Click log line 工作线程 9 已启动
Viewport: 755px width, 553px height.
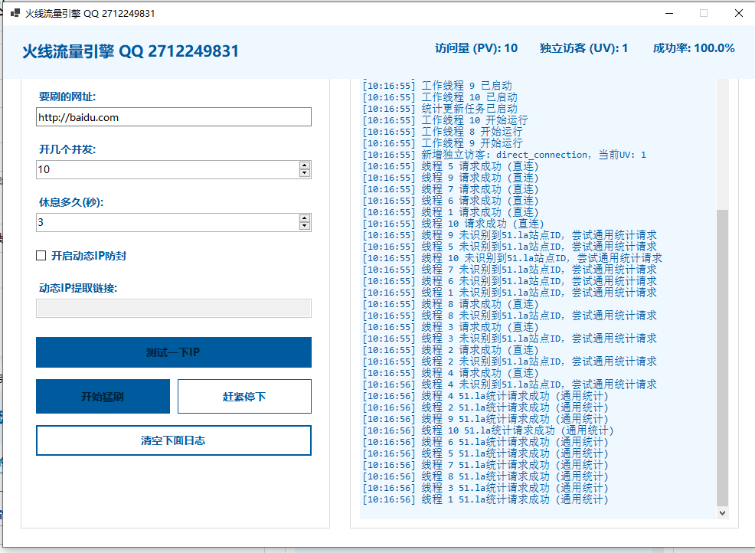click(x=437, y=86)
